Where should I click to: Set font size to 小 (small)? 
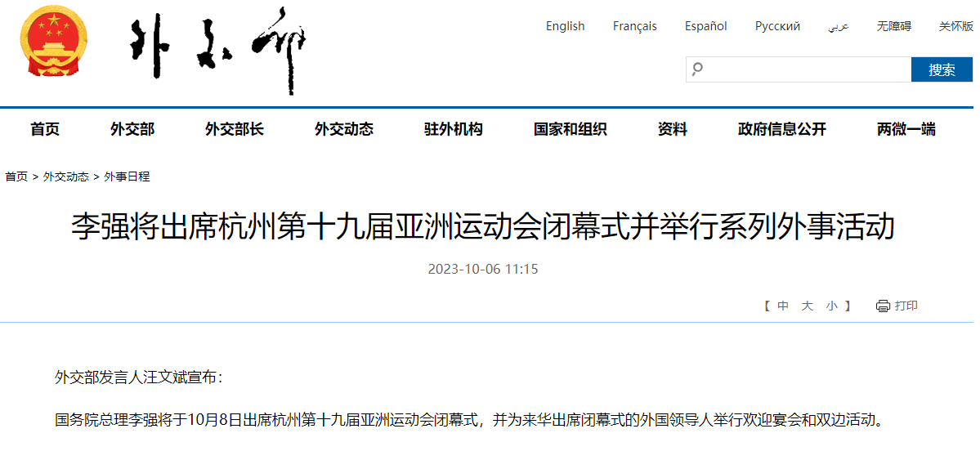pos(831,306)
